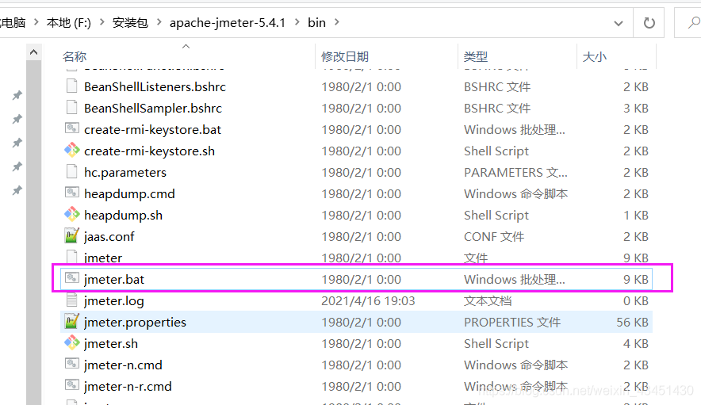Image resolution: width=701 pixels, height=405 pixels.
Task: Select the file named create-rmi-keystore.sh
Action: (x=149, y=151)
